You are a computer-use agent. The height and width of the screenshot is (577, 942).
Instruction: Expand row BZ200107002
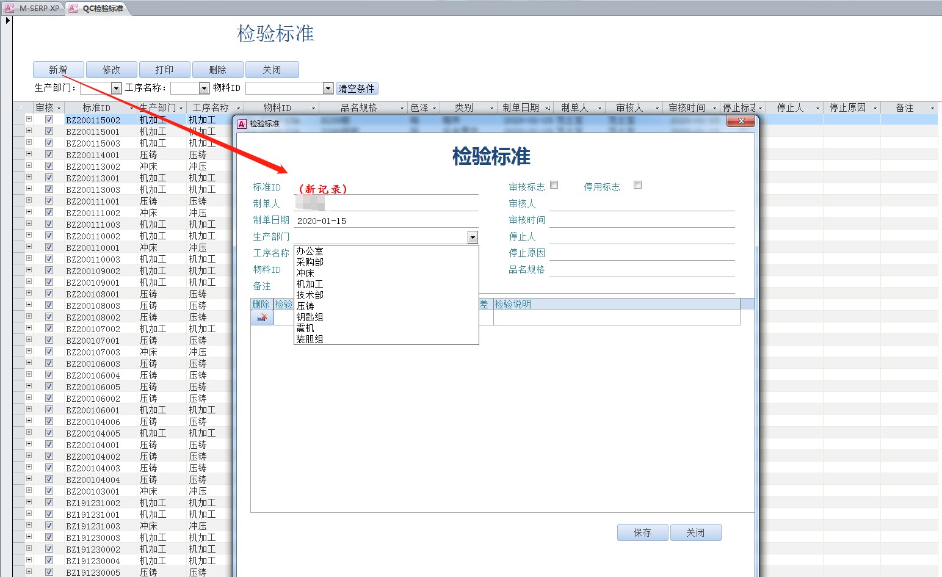pyautogui.click(x=29, y=328)
